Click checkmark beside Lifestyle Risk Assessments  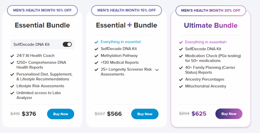click(12, 86)
